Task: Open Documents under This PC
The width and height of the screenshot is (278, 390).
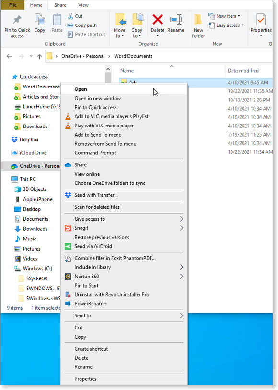Action: (x=35, y=219)
